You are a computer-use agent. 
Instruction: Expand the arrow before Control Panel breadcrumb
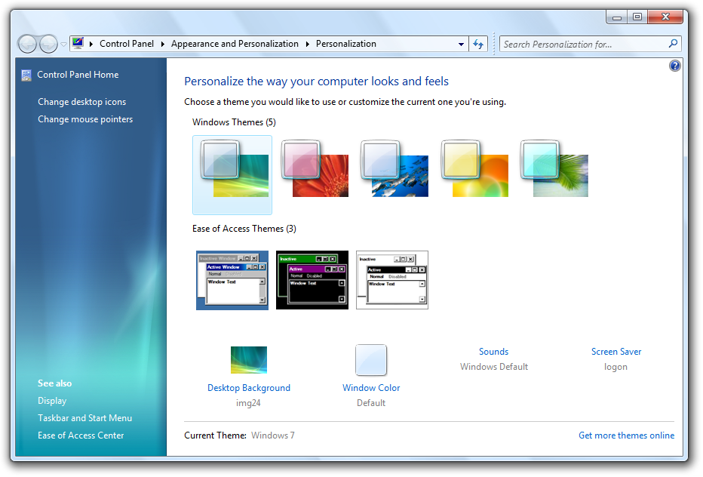91,44
